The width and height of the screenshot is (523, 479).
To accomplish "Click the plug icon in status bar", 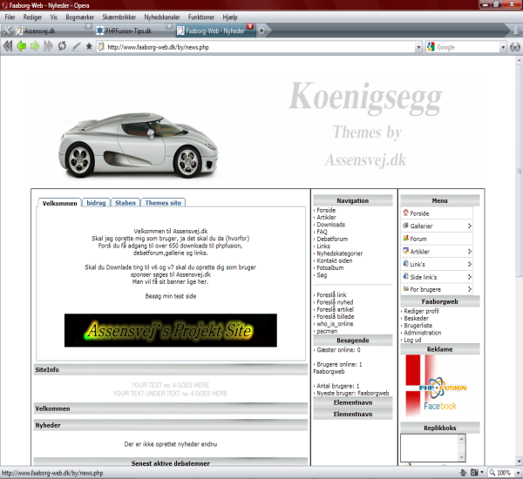I will (x=463, y=472).
